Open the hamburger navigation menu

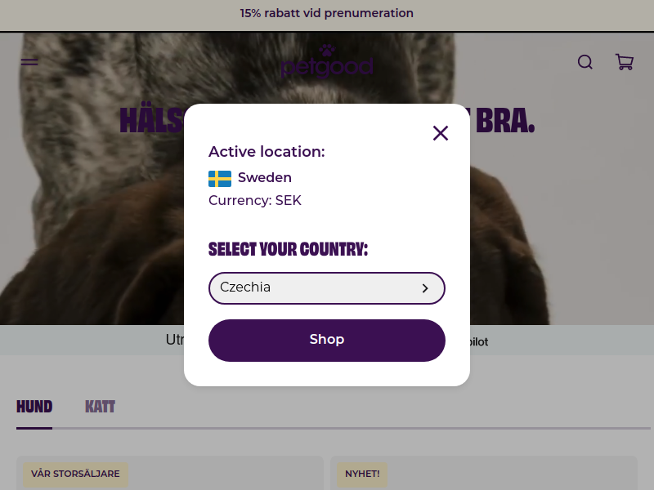pos(29,62)
